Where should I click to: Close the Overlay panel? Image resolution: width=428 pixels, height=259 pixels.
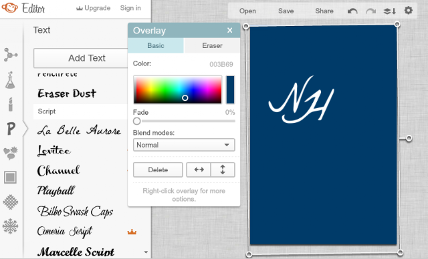[230, 30]
